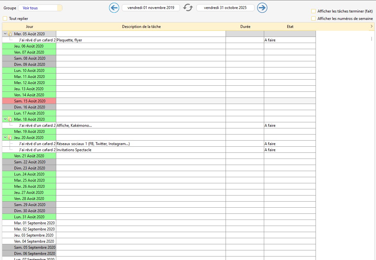The image size is (376, 260).
Task: Collapse the Mar. 18 Août 2020 node
Action: 5,119
